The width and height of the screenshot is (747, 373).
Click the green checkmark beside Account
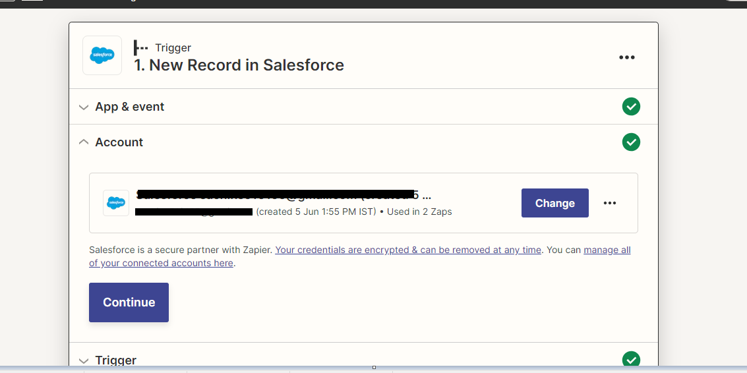[631, 142]
